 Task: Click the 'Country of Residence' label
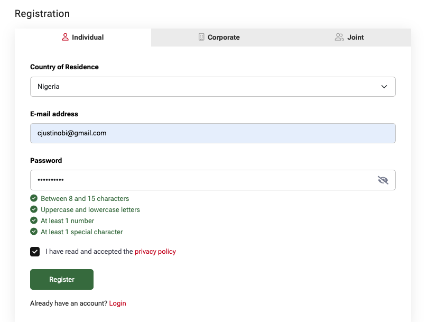pyautogui.click(x=64, y=67)
